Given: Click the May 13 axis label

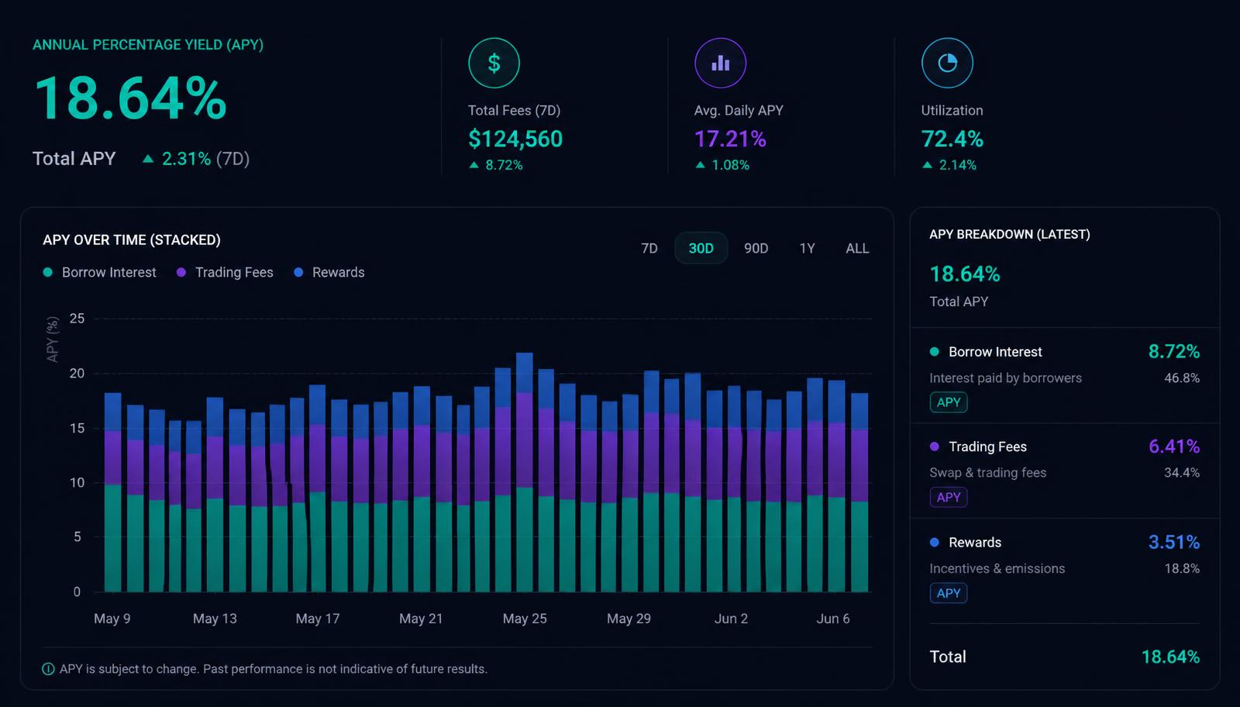Looking at the screenshot, I should tap(215, 619).
